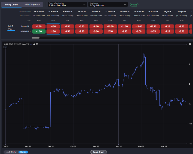
Task: Select the 11-15 Dec 25 delivery window header
Action: 110,12
